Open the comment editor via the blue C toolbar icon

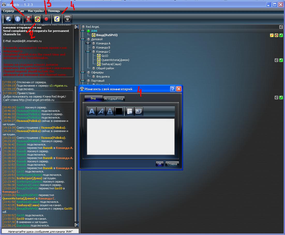[57, 19]
